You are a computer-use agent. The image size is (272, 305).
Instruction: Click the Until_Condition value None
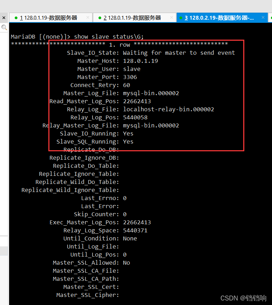click(x=130, y=238)
